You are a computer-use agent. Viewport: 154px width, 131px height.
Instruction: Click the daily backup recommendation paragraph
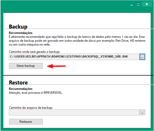click(77, 41)
